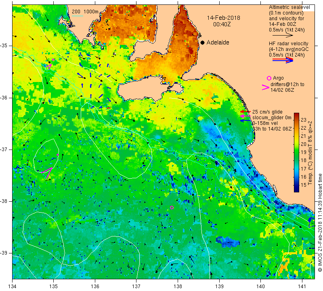This screenshot has width=323, height=291.
Task: Click the '0-158m vel' legend text
Action: pos(265,123)
